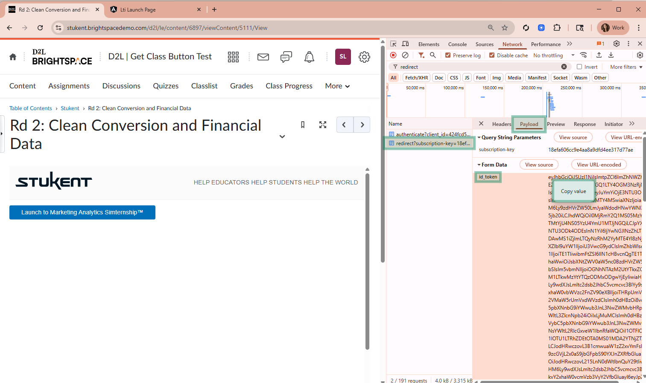646x383 pixels.
Task: Switch to the Headers tab
Action: [501, 124]
